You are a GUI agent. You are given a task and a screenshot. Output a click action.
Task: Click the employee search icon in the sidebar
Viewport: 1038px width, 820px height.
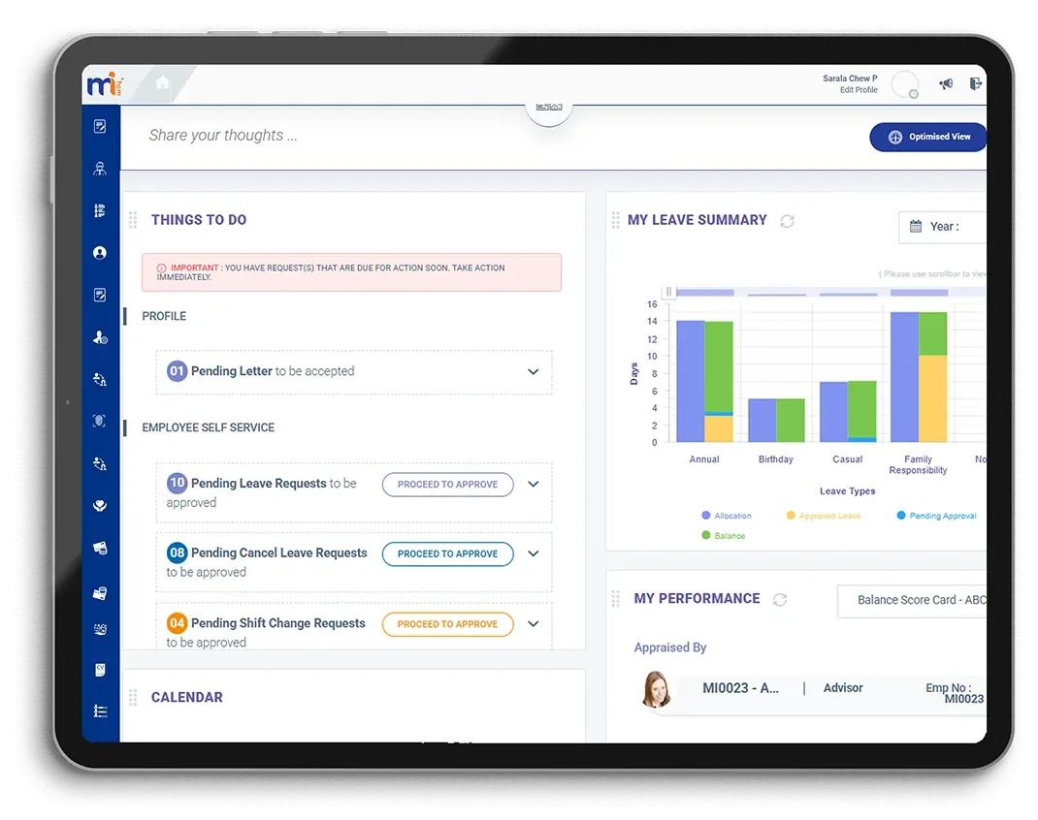[x=100, y=168]
